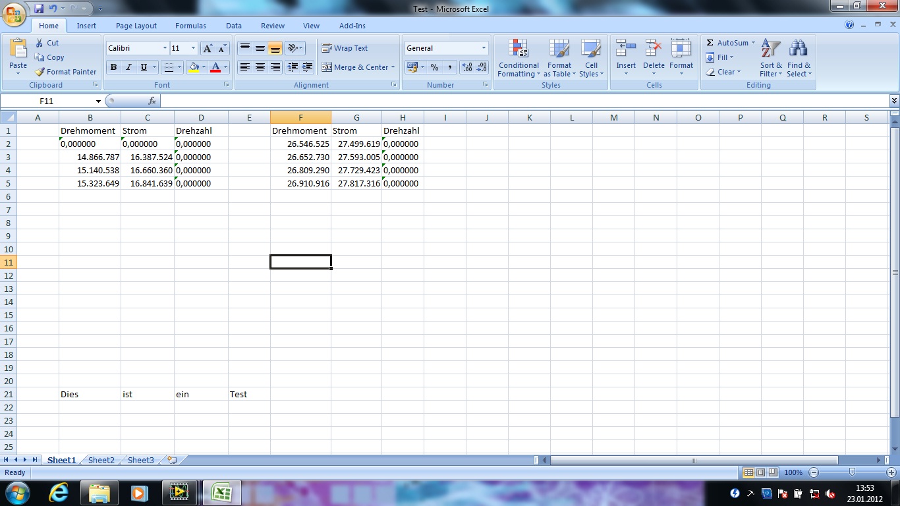Image resolution: width=900 pixels, height=506 pixels.
Task: Increase the cell indent
Action: click(x=307, y=67)
